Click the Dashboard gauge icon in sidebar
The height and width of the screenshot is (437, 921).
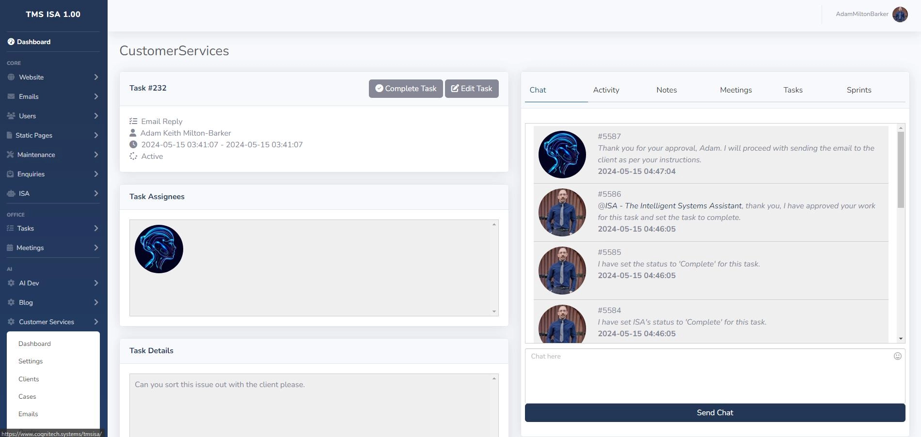pyautogui.click(x=11, y=42)
